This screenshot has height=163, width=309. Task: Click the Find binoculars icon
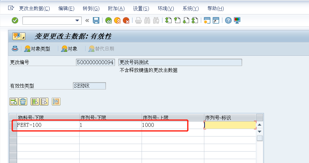[147, 20]
